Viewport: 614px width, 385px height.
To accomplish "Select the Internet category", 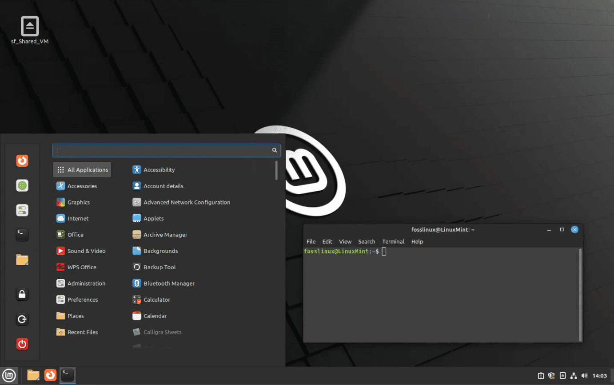I will click(x=72, y=218).
